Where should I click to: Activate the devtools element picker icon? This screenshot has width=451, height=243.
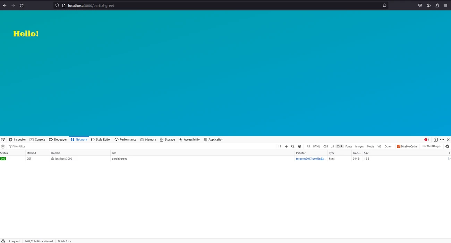click(x=3, y=139)
